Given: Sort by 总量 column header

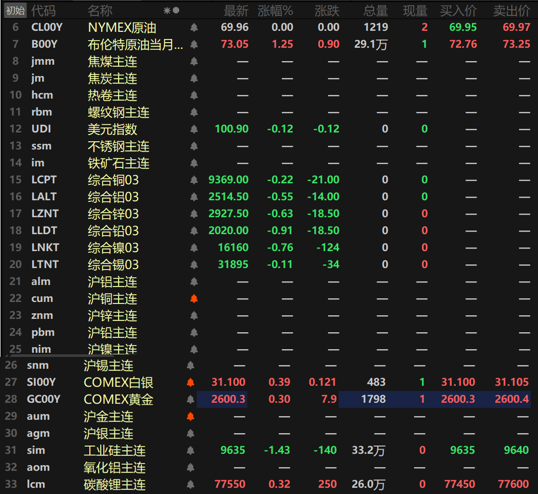Looking at the screenshot, I should click(x=376, y=10).
